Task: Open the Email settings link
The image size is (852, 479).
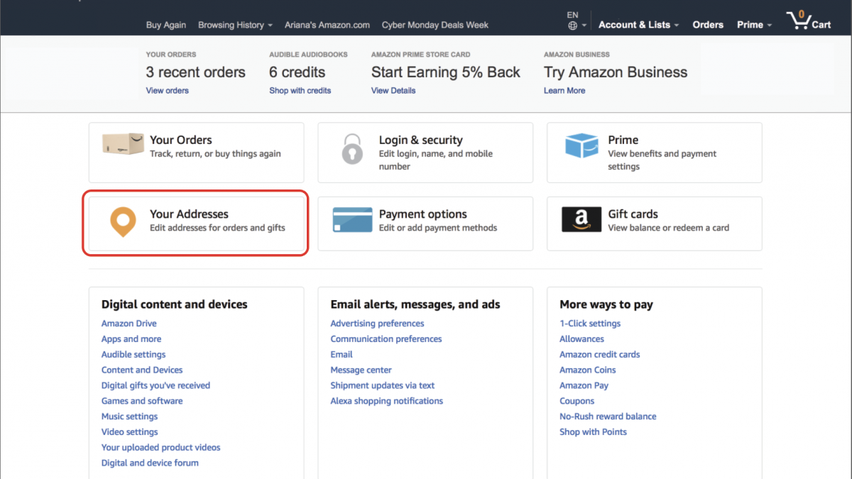Action: pyautogui.click(x=342, y=355)
